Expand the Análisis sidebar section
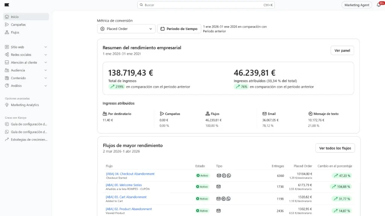385x216 pixels. [x=45, y=86]
